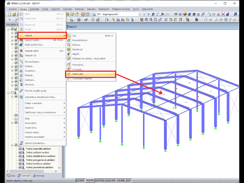Uncheck the Volná polygonová zatížení checkbox
Viewport: 244px width, 183px height.
pyautogui.click(x=20, y=160)
